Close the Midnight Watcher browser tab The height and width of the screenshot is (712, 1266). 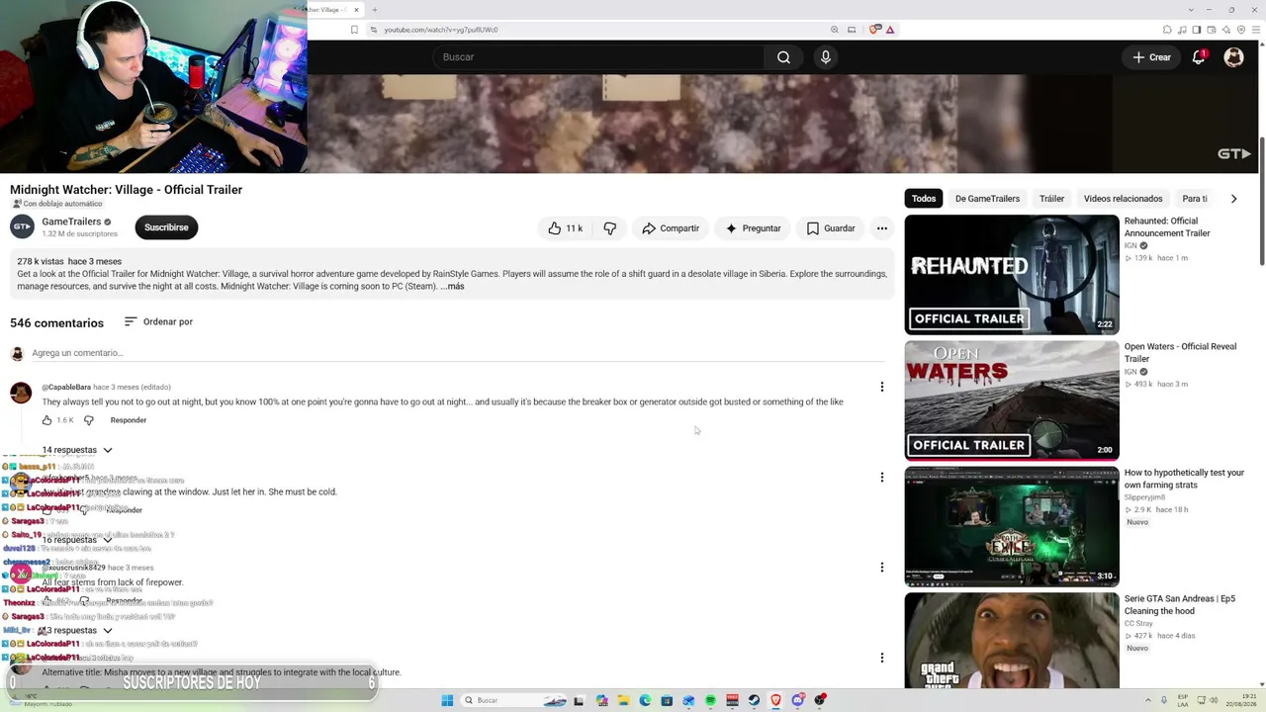pos(356,10)
